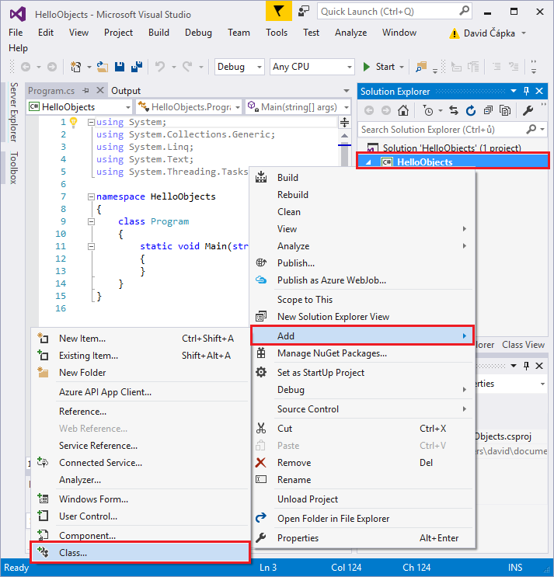Click the Quick Launch search magnifier
Image resolution: width=554 pixels, height=577 pixels.
(465, 11)
